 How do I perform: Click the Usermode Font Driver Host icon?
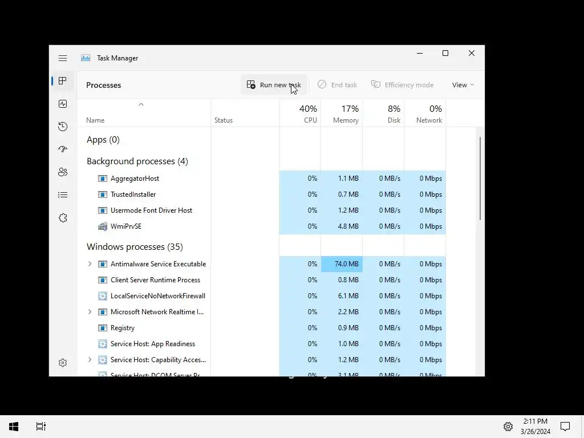(x=103, y=210)
